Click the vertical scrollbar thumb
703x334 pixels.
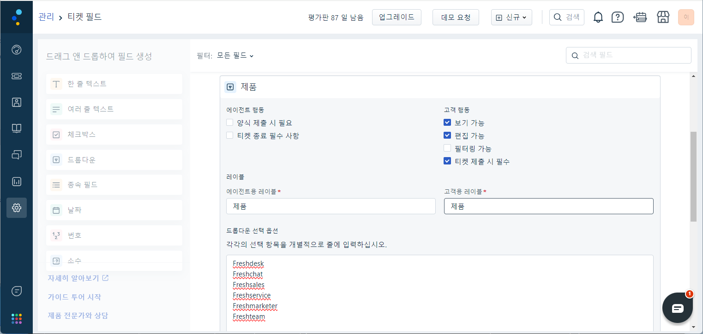[693, 176]
